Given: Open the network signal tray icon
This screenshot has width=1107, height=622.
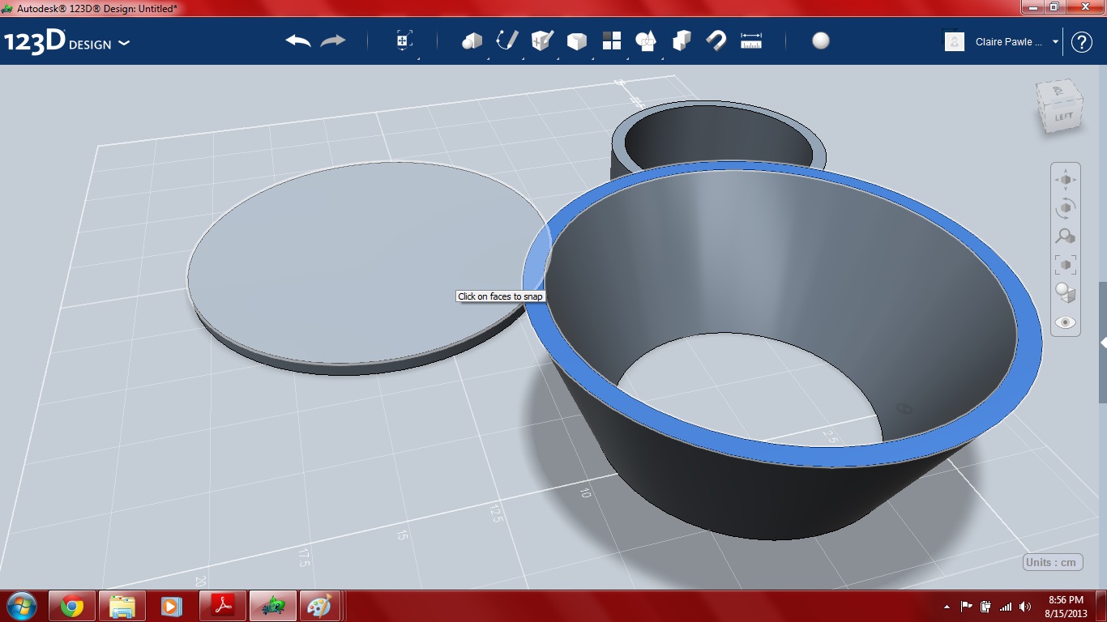Looking at the screenshot, I should pyautogui.click(x=1006, y=607).
